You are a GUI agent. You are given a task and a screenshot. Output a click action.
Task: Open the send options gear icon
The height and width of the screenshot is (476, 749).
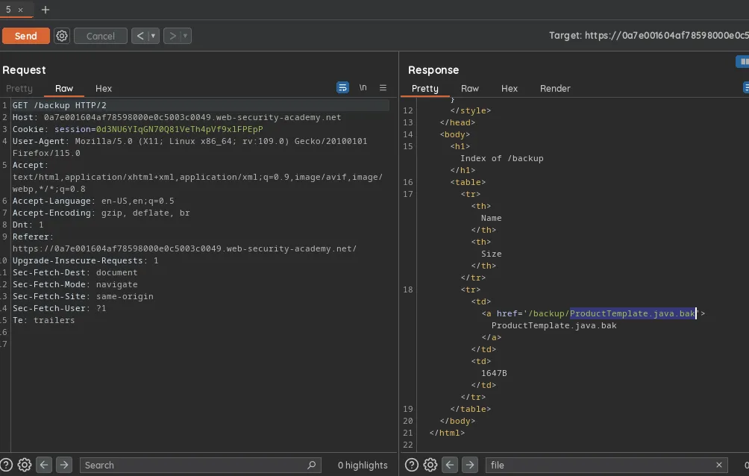pyautogui.click(x=62, y=36)
